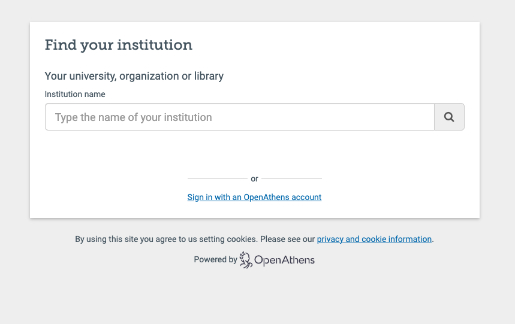Click the 'Find your institution' heading

pyautogui.click(x=119, y=45)
